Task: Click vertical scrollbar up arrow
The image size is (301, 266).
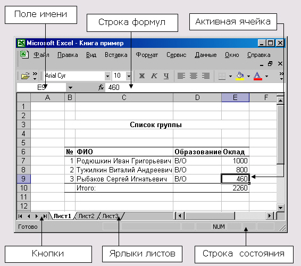Action: (280, 100)
